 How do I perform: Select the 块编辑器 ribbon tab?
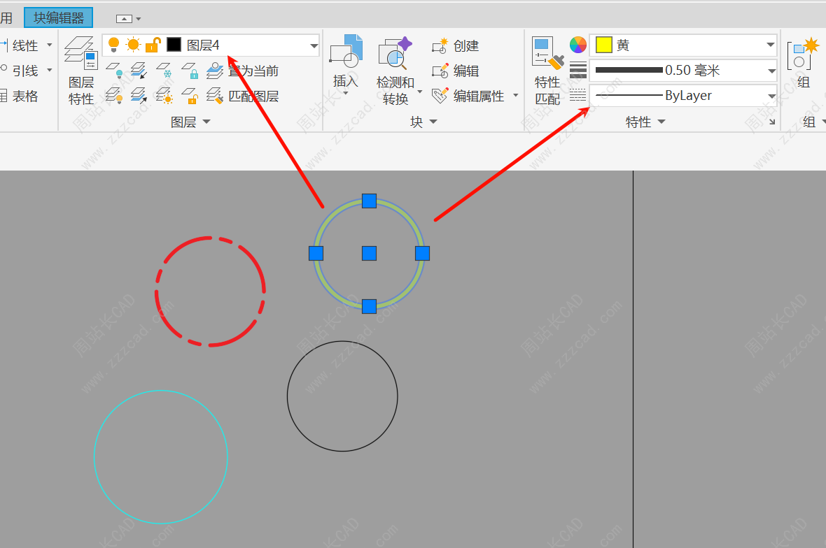(x=58, y=17)
